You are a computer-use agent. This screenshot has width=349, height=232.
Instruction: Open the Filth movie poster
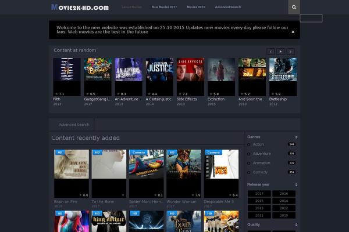pos(67,77)
